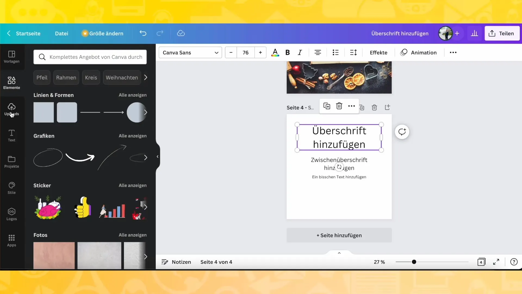Click the text alignment icon

coord(318,53)
